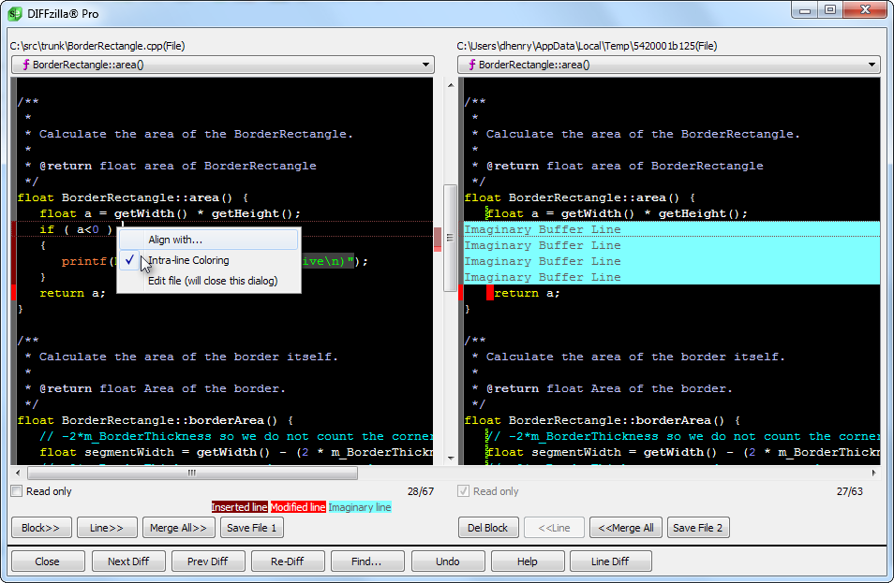Screen dimensions: 894x583
Task: Click function icon in left BorderRectangle::area dropdown
Action: tap(24, 65)
